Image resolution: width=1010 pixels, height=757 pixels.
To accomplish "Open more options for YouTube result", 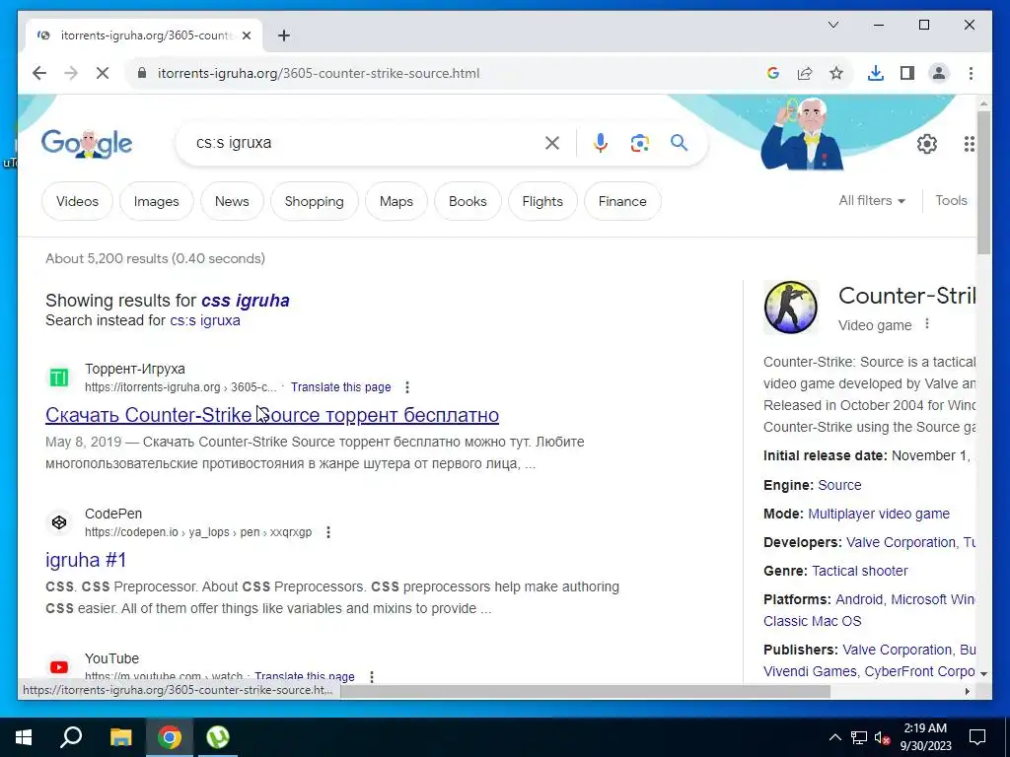I will point(372,676).
